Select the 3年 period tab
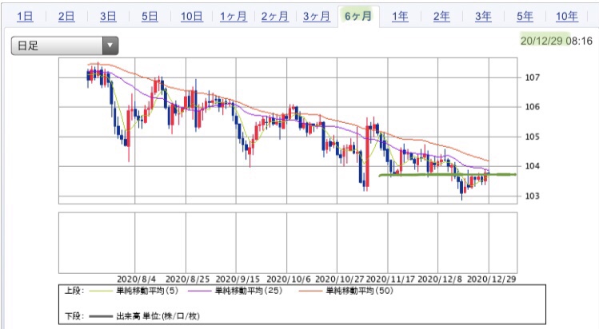Image resolution: width=599 pixels, height=329 pixels. click(483, 17)
